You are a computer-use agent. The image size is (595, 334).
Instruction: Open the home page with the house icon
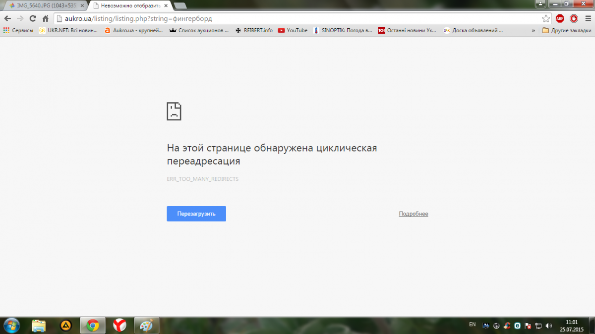pos(45,18)
